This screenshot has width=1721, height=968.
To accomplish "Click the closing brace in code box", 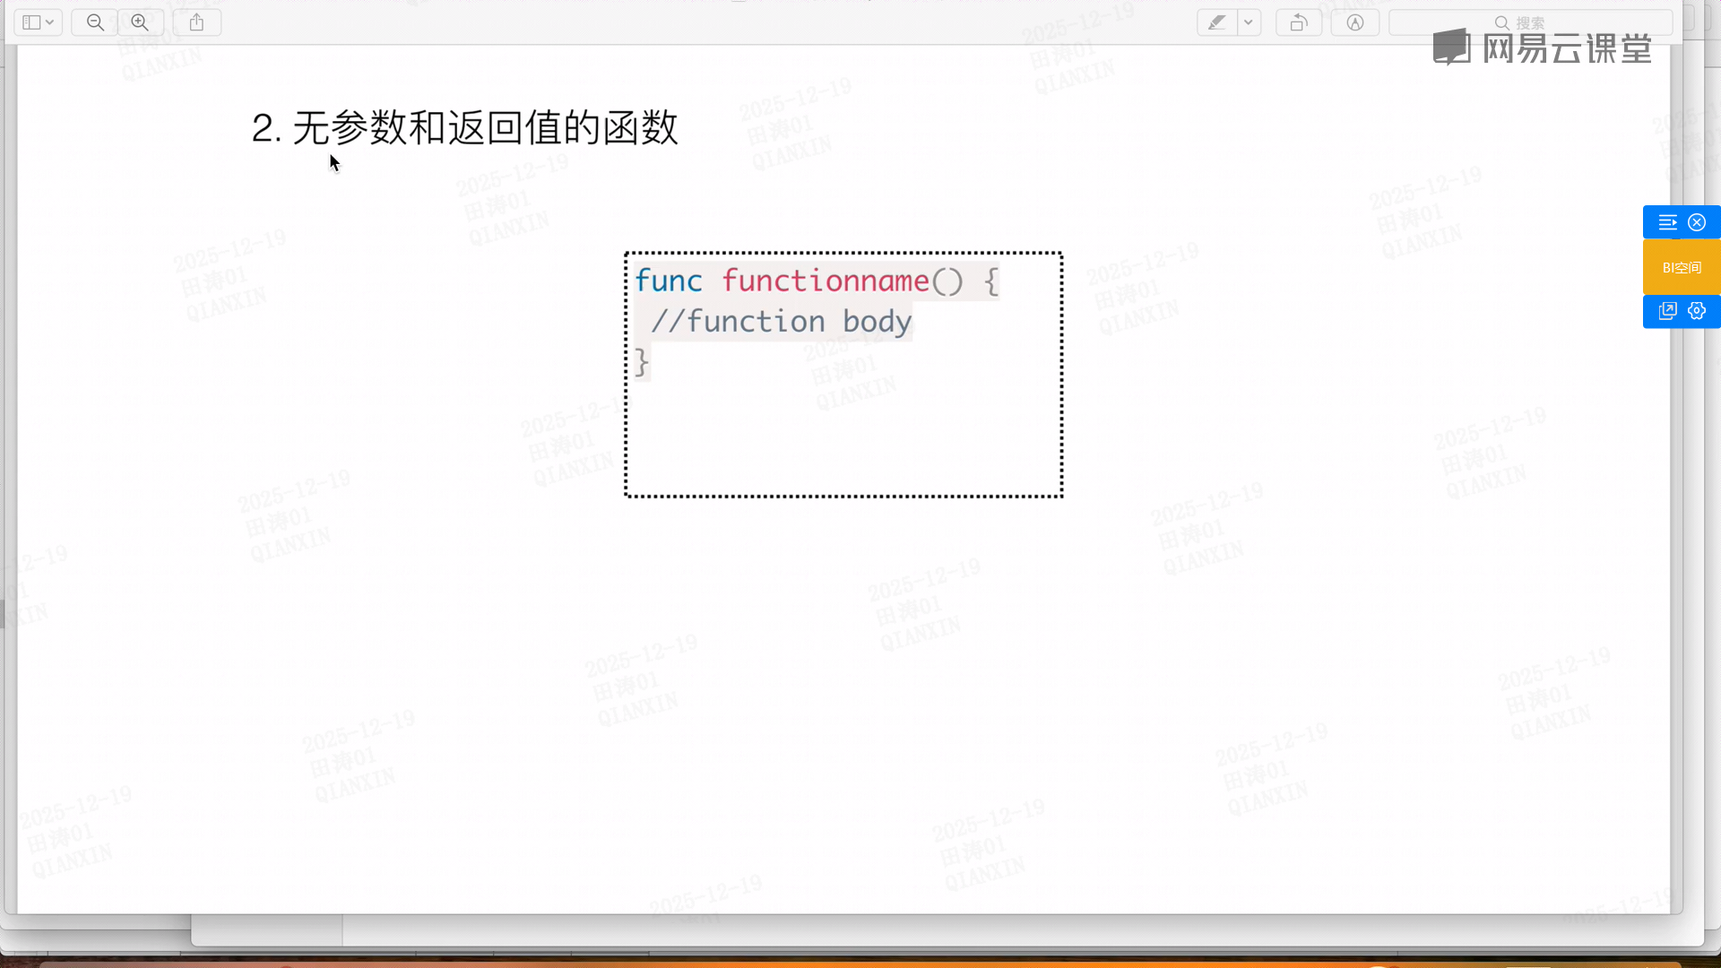I will [x=642, y=362].
